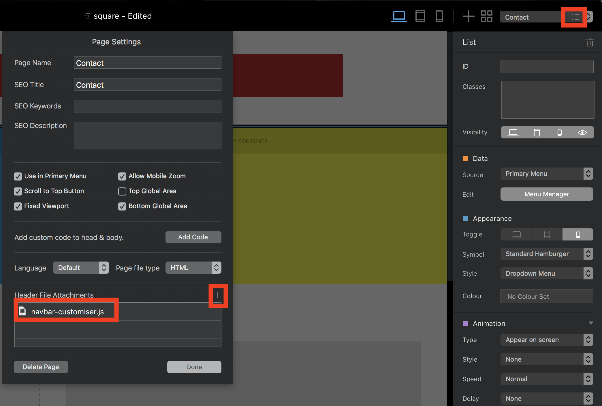Toggle Fixed Viewport checkbox
The width and height of the screenshot is (602, 406).
tap(18, 206)
